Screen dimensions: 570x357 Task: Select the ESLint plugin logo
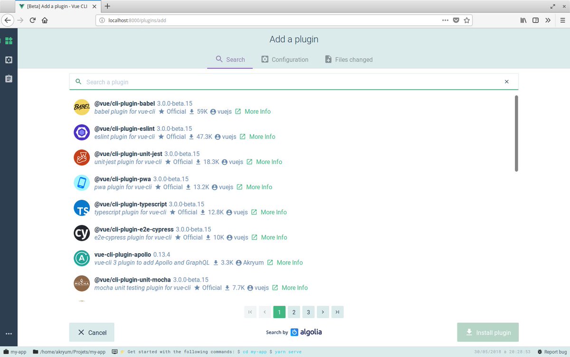click(82, 132)
